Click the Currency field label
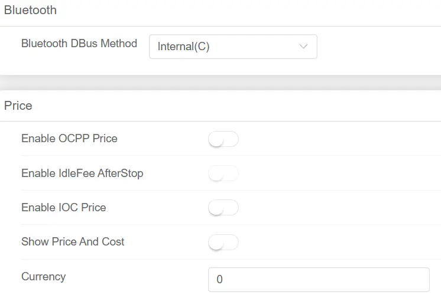 pyautogui.click(x=43, y=277)
